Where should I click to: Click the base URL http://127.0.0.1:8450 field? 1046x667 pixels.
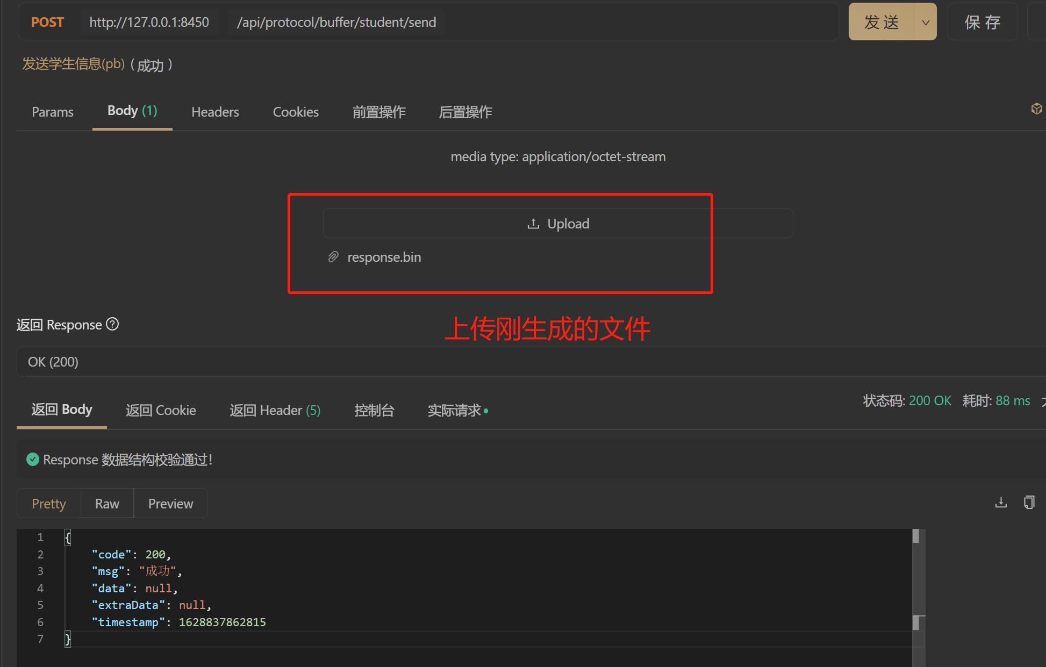tap(149, 22)
